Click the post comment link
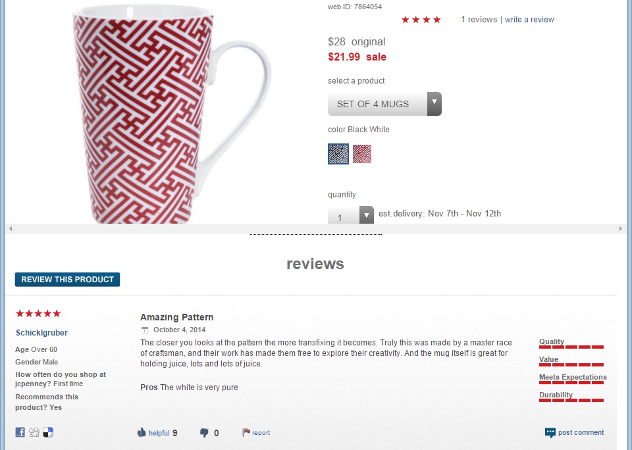 pos(581,432)
